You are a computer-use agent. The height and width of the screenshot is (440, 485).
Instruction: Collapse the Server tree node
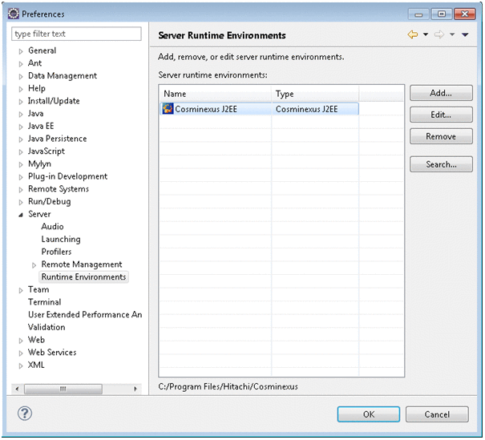coord(21,214)
